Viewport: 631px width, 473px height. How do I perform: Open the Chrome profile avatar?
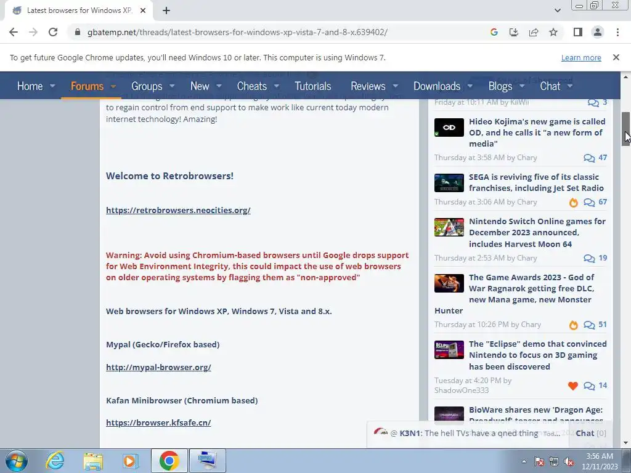click(x=598, y=32)
